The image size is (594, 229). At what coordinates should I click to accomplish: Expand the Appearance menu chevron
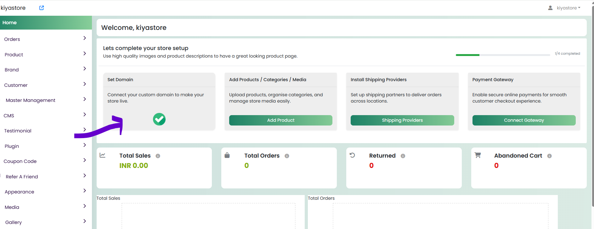85,191
